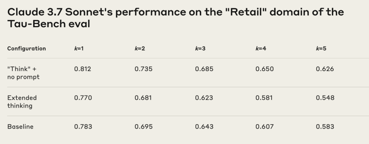The image size is (369, 144).
Task: Select the Extended thinking row label
Action: point(22,102)
